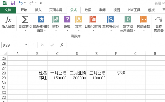Image resolution: width=165 pixels, height=102 pixels.
Task: Open the More Functions orange book icon
Action: 143,19
